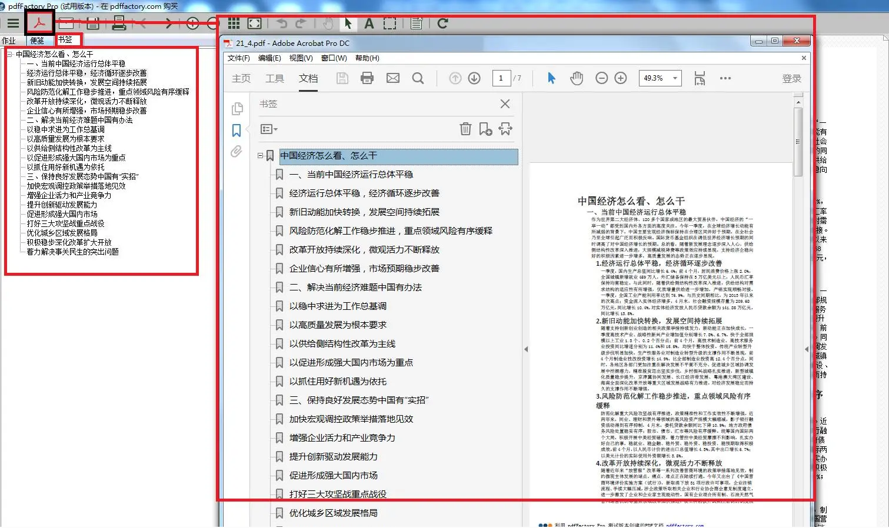Switch to the 作业 tab in pdfFactory
Viewport: 889px width, 528px height.
point(9,41)
